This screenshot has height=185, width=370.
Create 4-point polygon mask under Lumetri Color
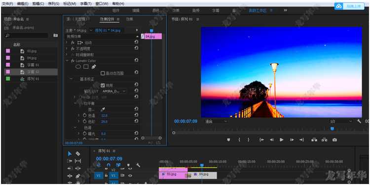click(86, 67)
